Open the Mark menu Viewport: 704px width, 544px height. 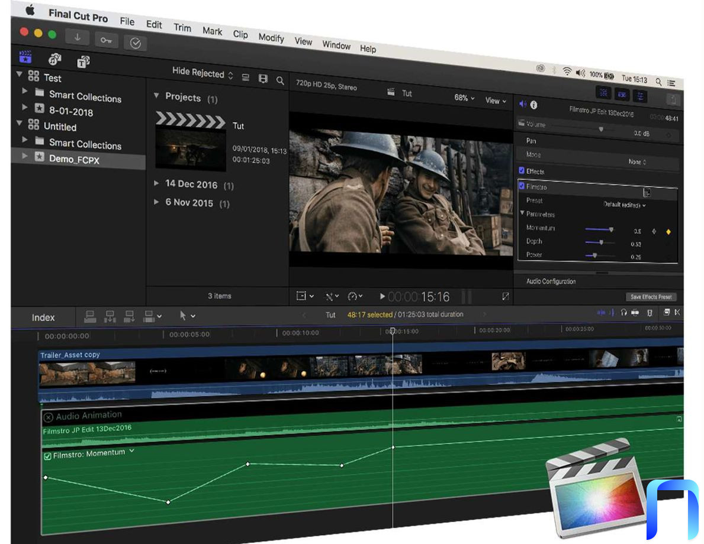click(x=212, y=31)
